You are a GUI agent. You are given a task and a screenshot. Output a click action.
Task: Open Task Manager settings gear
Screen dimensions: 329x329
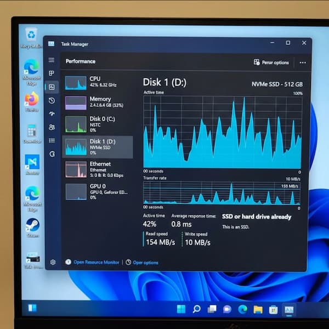[53, 262]
